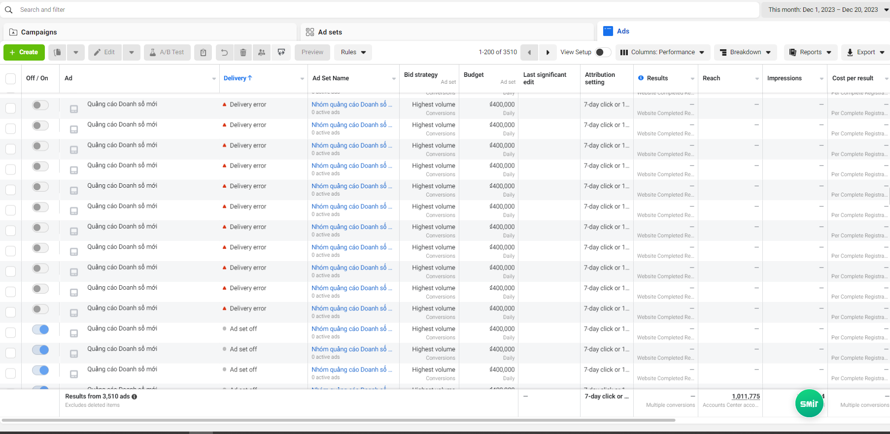Open the Delivery column menu arrow

click(302, 79)
